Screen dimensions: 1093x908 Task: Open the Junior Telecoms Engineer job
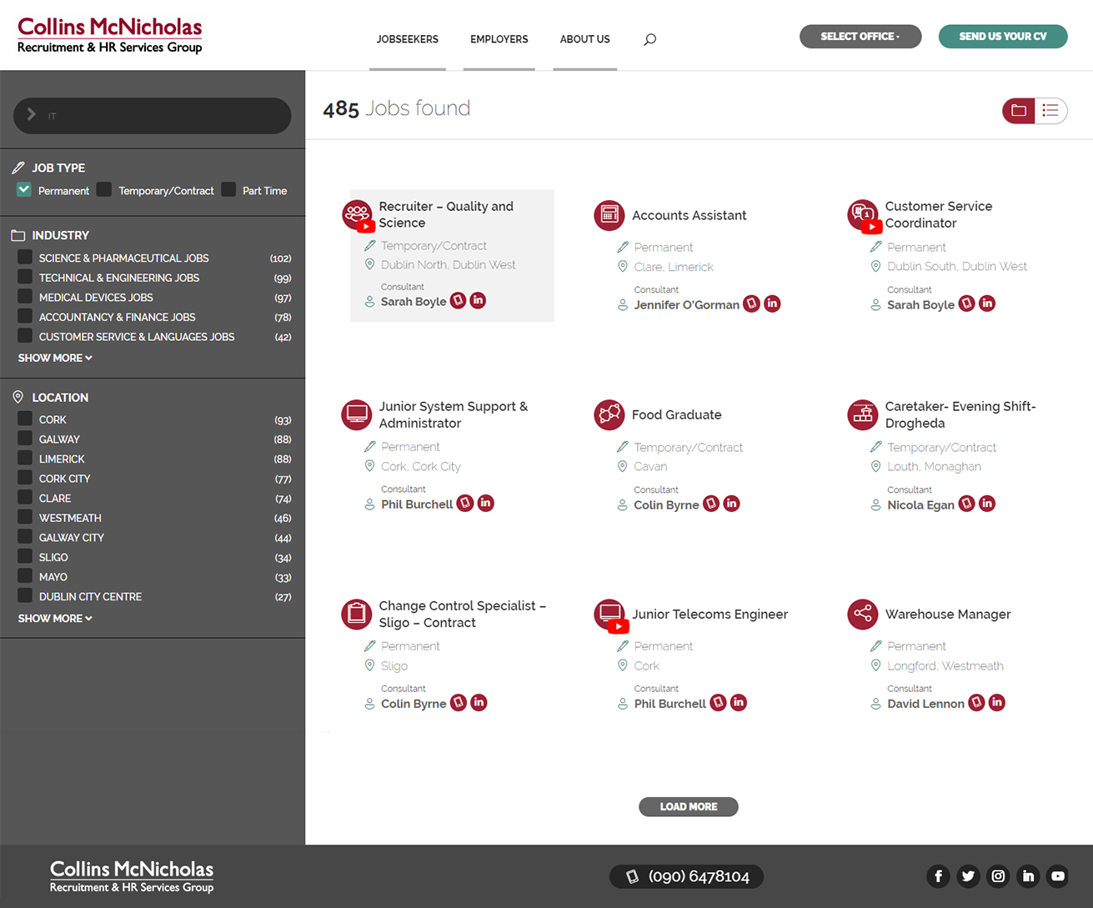(709, 615)
